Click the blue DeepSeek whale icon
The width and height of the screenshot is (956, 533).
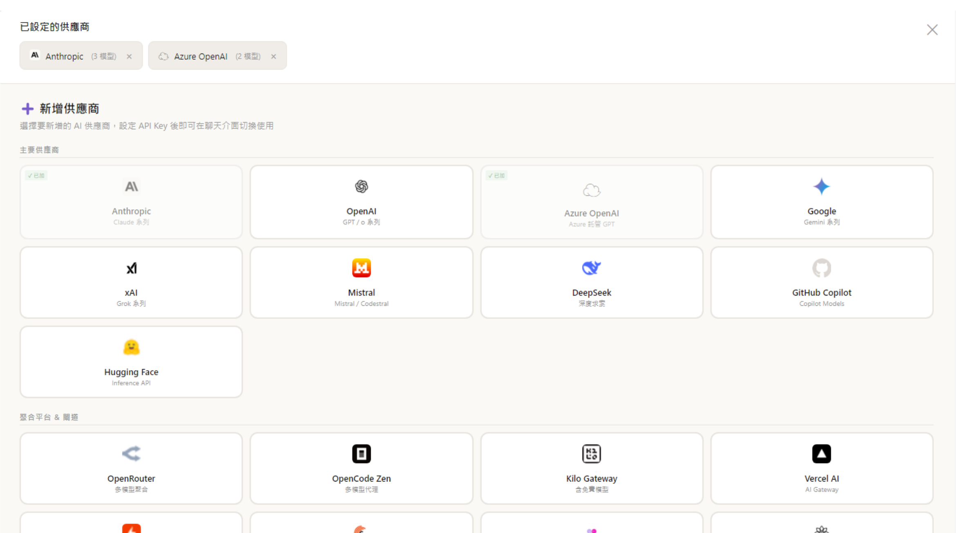pos(591,268)
